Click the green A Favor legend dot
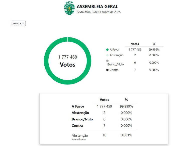This screenshot has height=146, width=193. coord(108,50)
